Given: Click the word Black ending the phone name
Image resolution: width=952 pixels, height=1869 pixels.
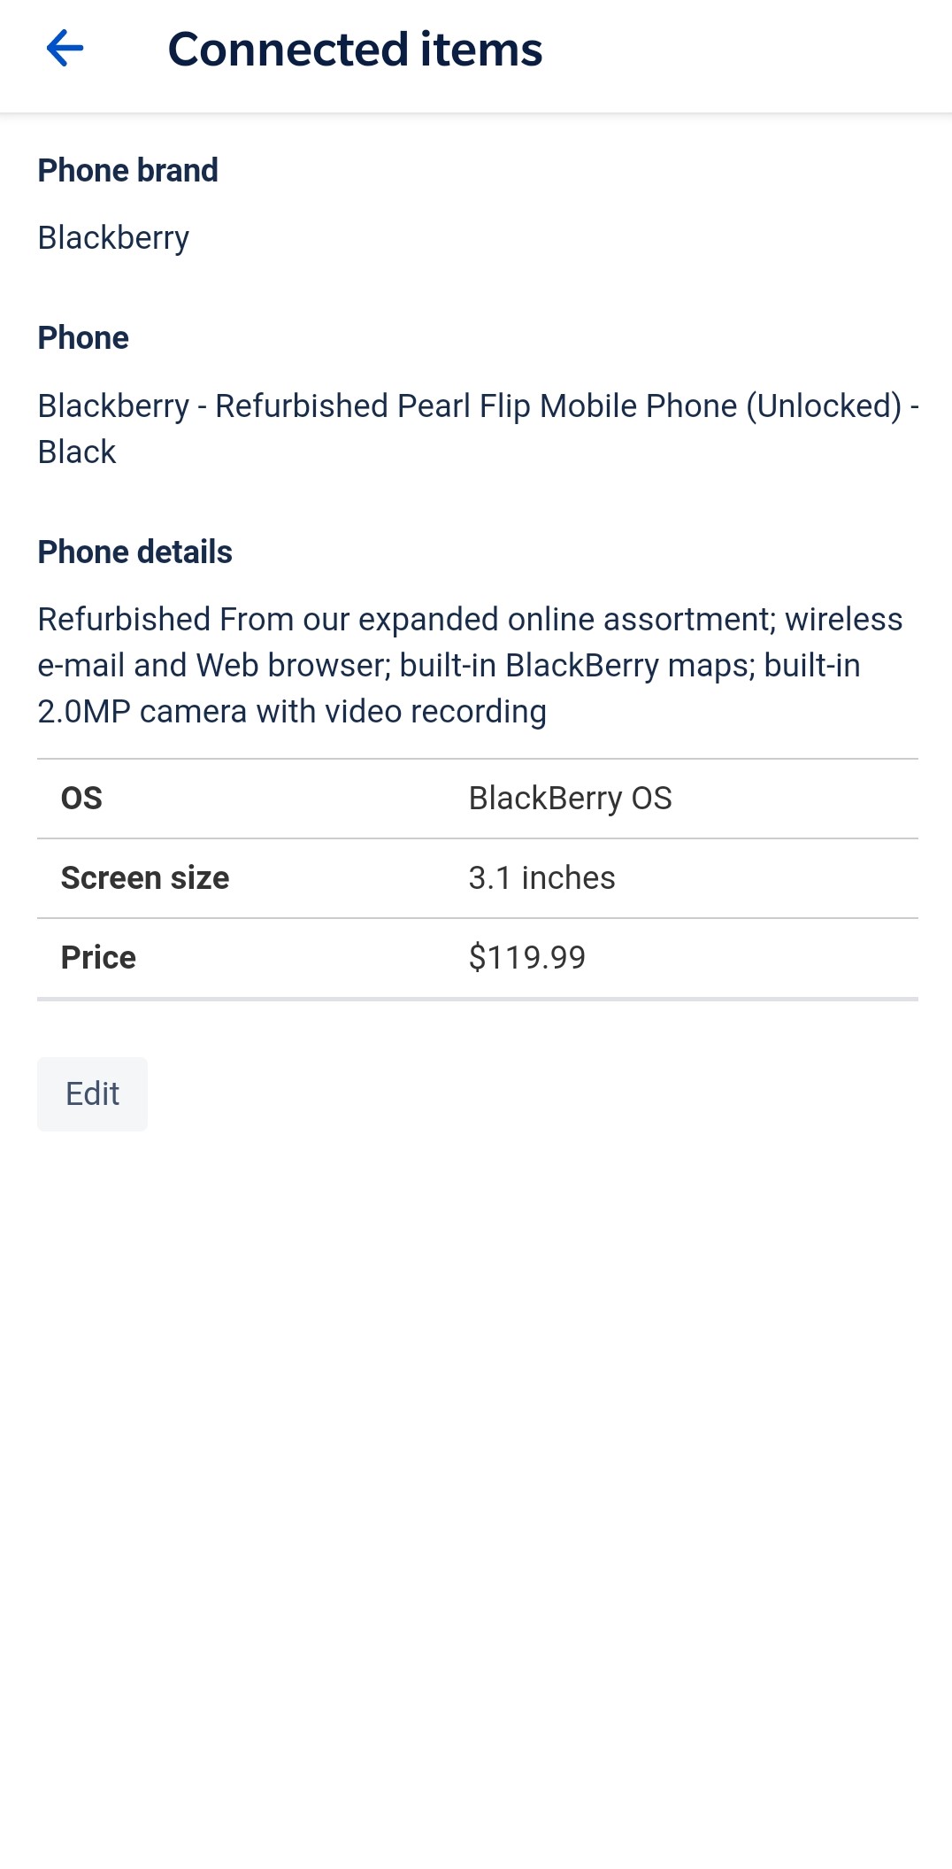Looking at the screenshot, I should 77,452.
